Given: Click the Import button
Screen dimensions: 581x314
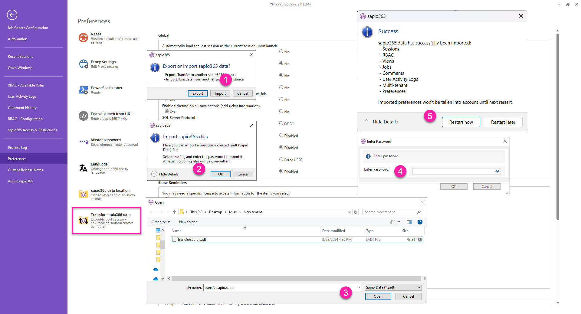Looking at the screenshot, I should [220, 93].
